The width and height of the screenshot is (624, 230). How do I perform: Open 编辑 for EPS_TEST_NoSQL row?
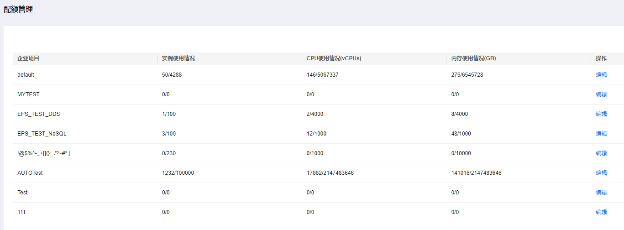click(601, 134)
